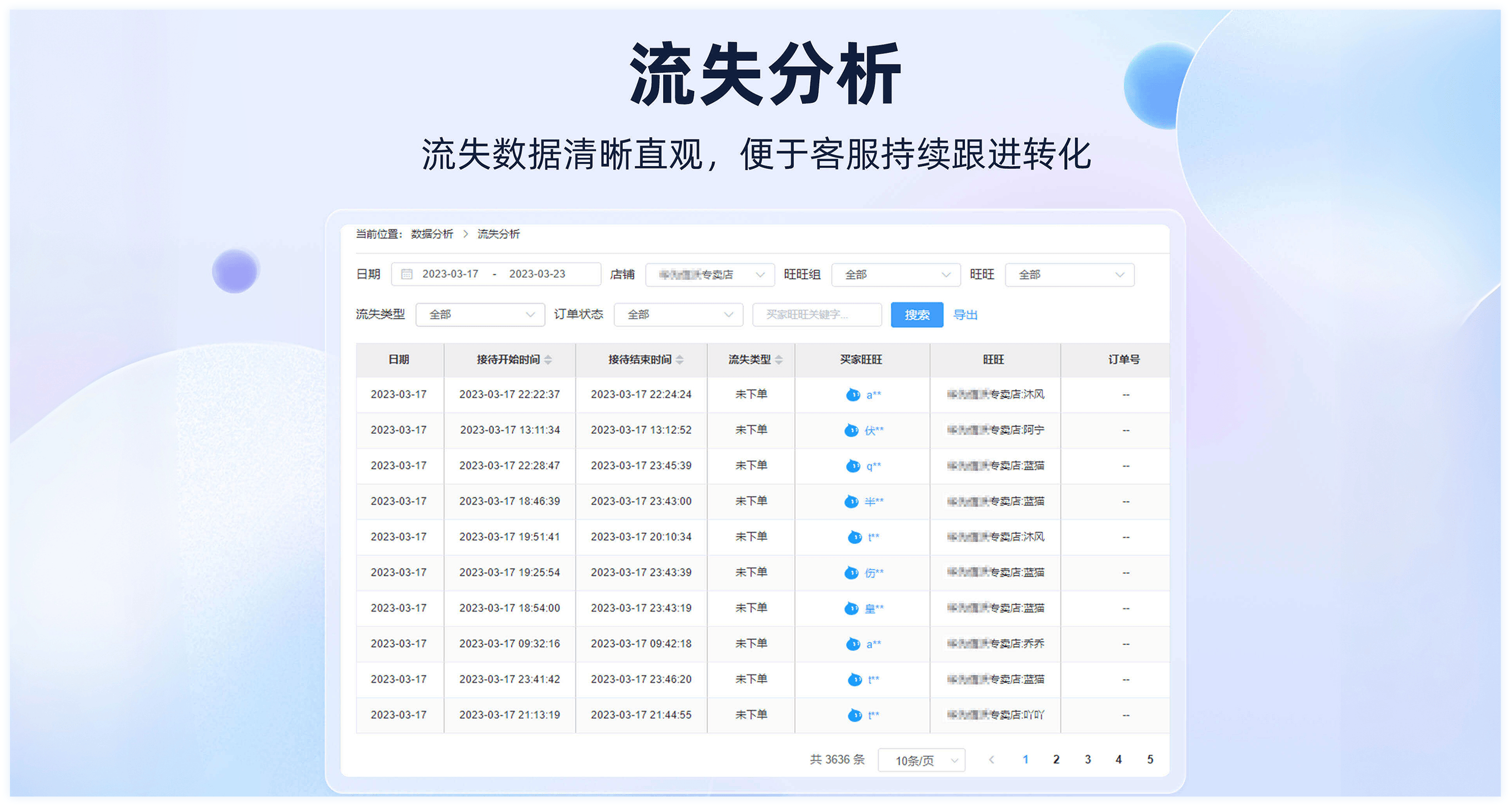This screenshot has width=1511, height=806.
Task: Click start time 2023-03-17 19:25:54
Action: click(x=509, y=573)
